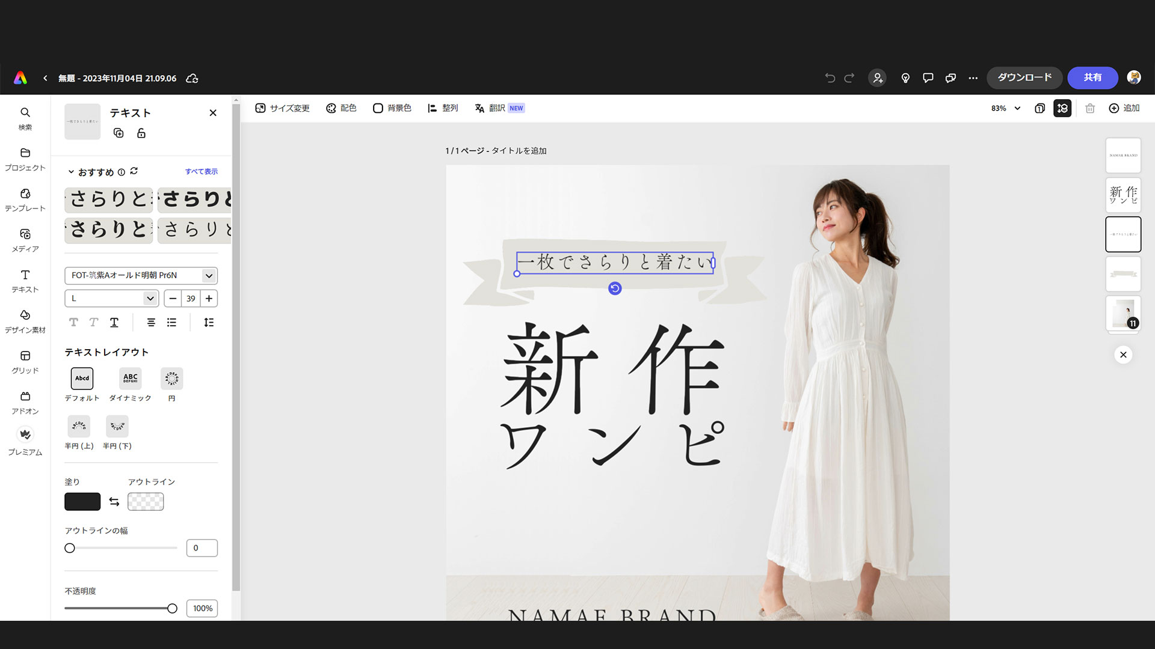Viewport: 1155px width, 649px height.
Task: Click the trash icon next to the add page button
Action: click(1090, 108)
